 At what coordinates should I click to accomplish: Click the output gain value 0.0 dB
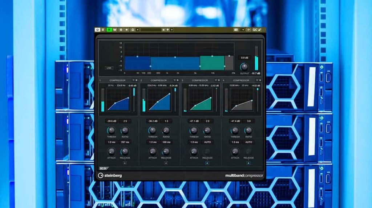[244, 58]
